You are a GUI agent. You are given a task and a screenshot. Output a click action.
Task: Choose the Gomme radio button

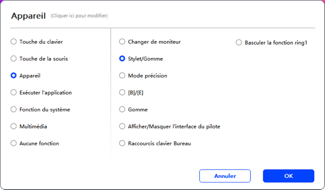[122, 110]
